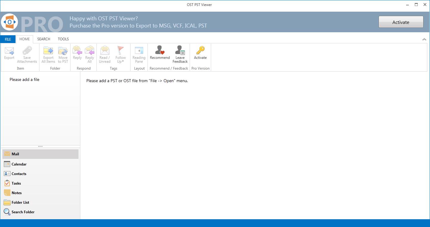Open Tasks in the navigation pane
Image resolution: width=430 pixels, height=227 pixels.
coord(41,183)
